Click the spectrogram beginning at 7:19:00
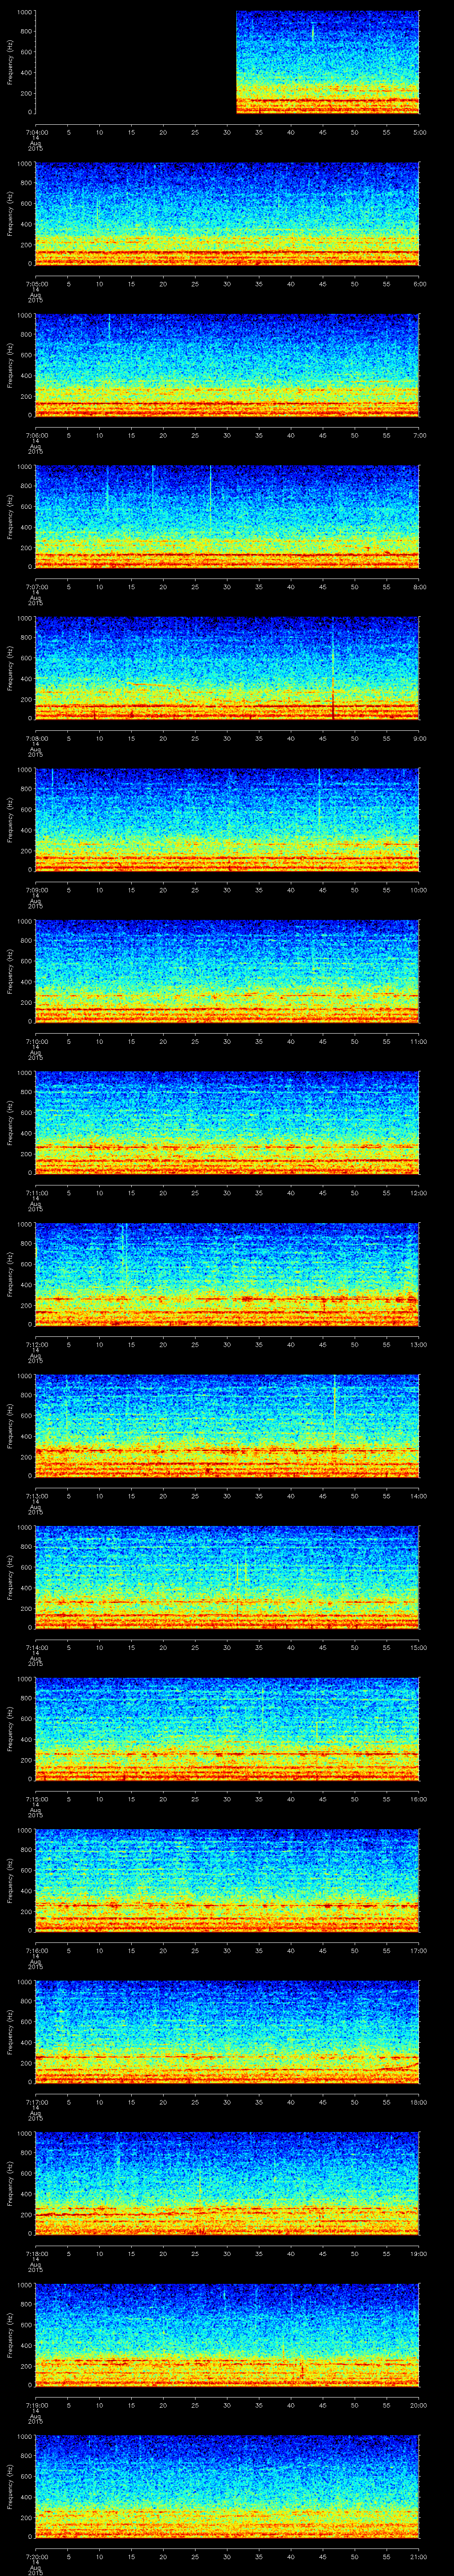The width and height of the screenshot is (454, 2576). pyautogui.click(x=227, y=2334)
